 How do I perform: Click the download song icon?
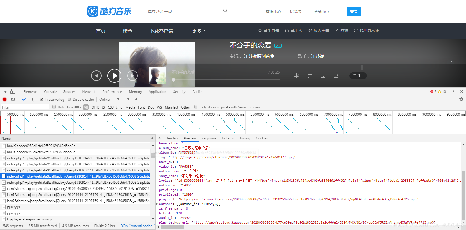(323, 76)
